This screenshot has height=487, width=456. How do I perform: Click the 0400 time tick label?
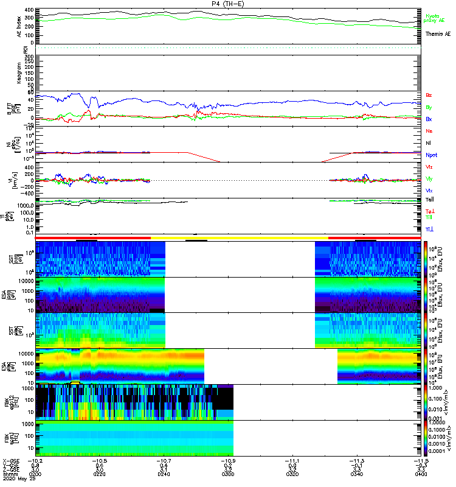pos(421,474)
